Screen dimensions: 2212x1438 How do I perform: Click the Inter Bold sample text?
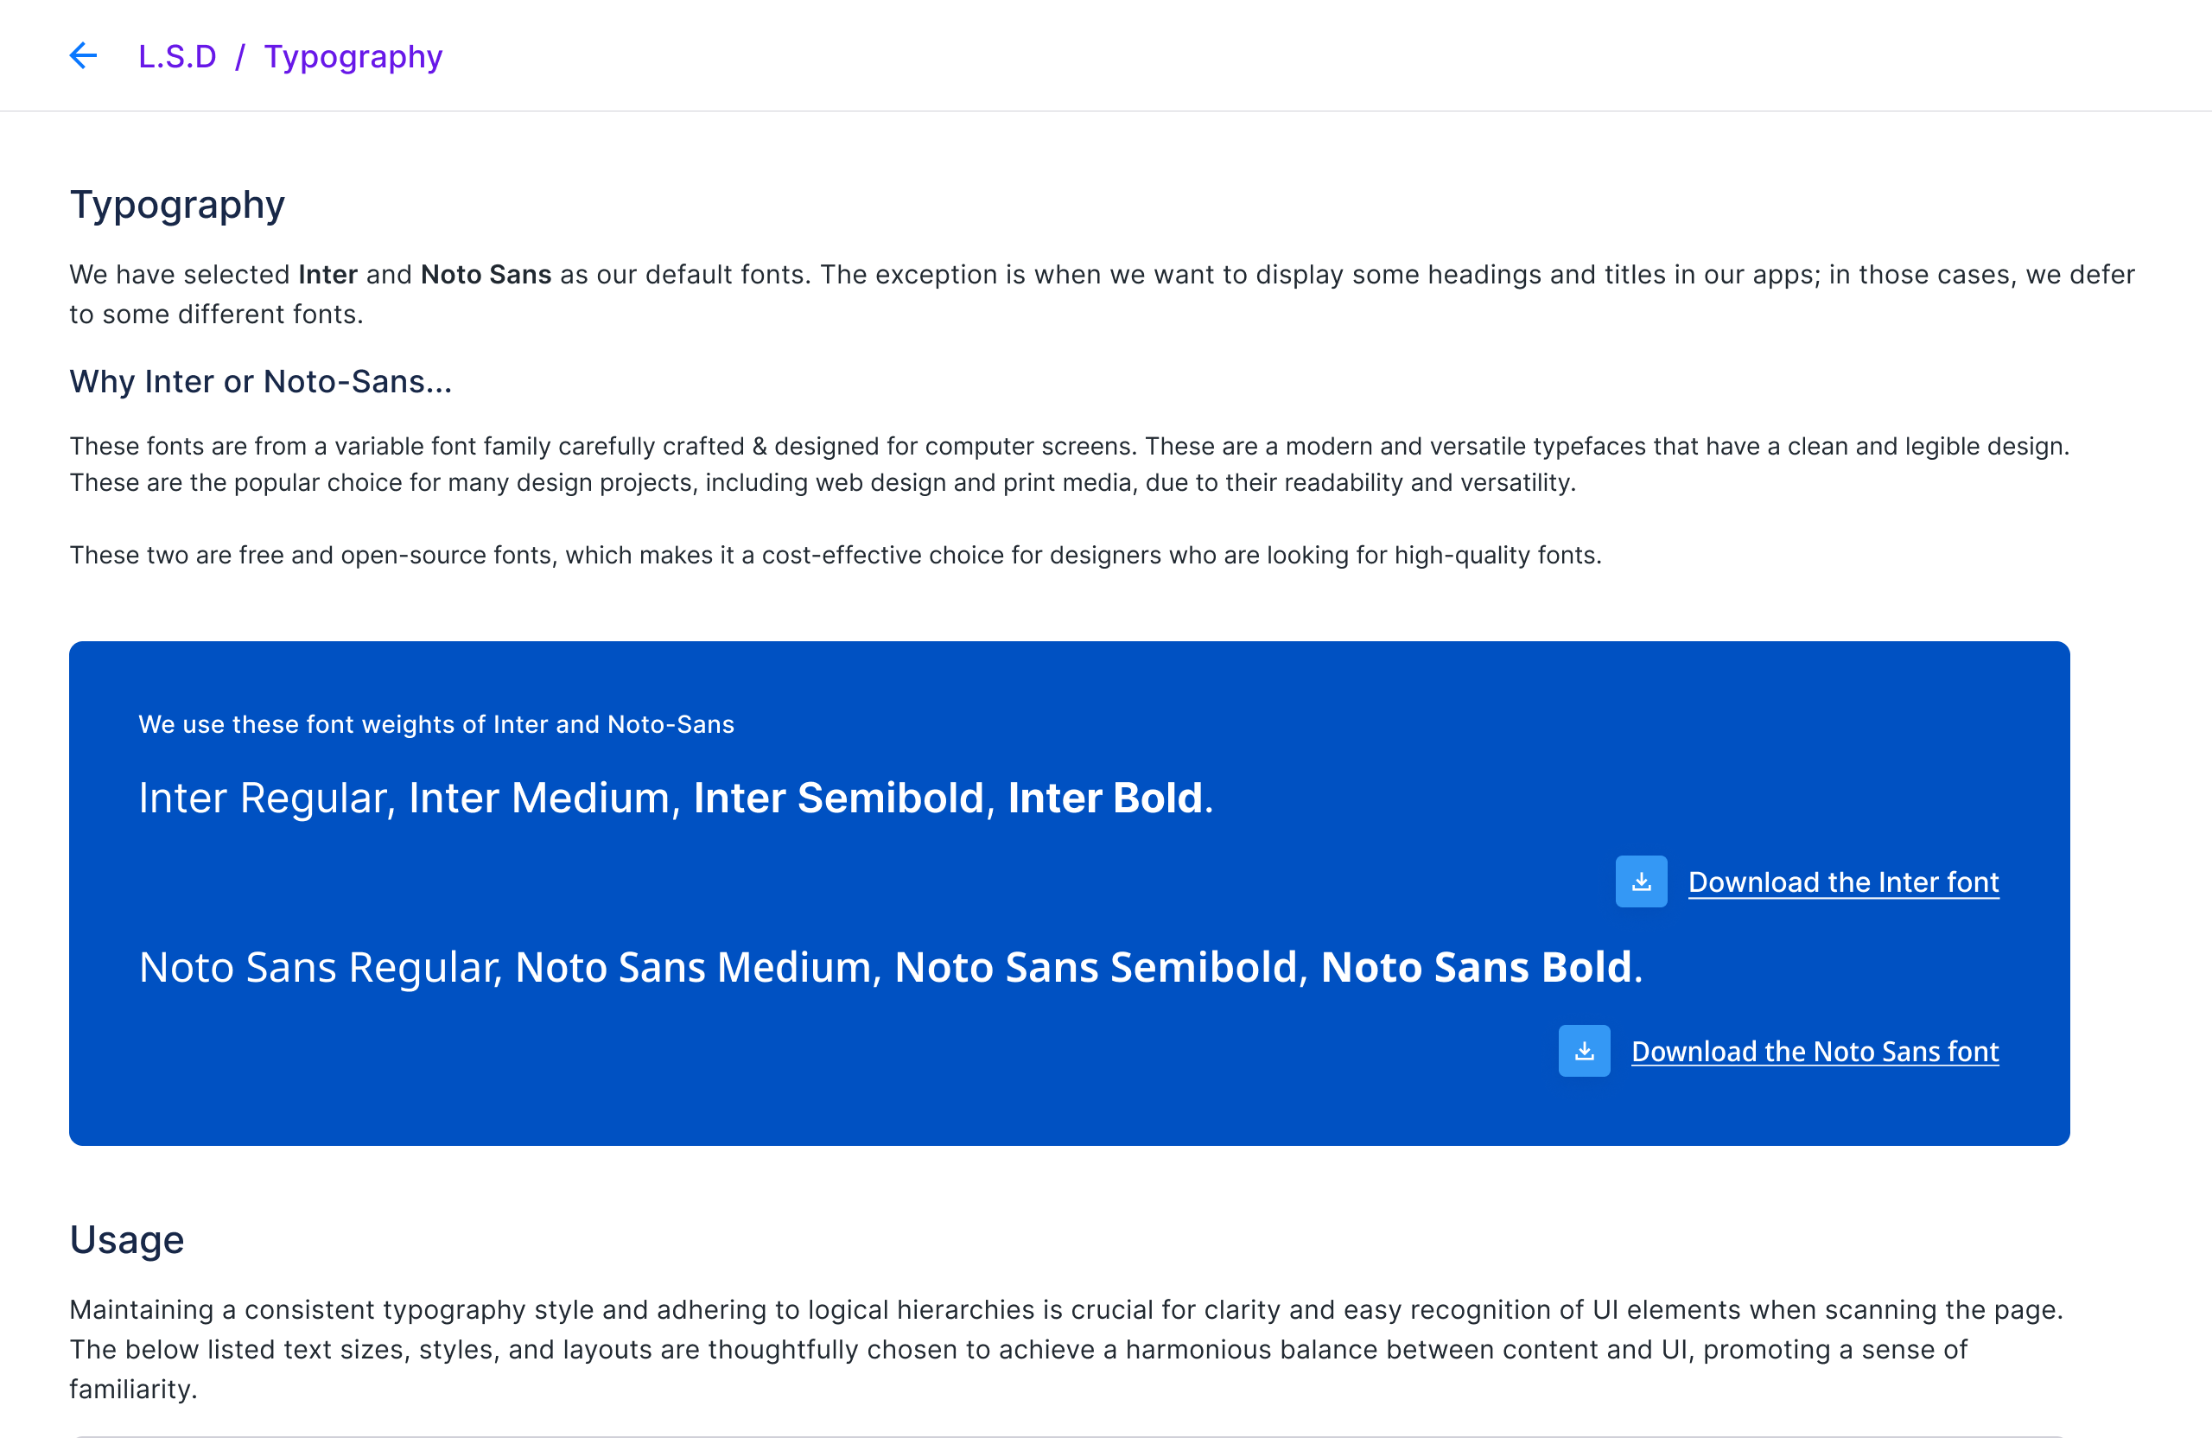pos(1106,798)
